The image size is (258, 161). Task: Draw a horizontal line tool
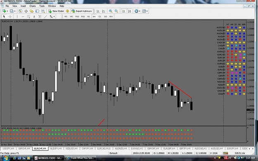[x=23, y=16]
